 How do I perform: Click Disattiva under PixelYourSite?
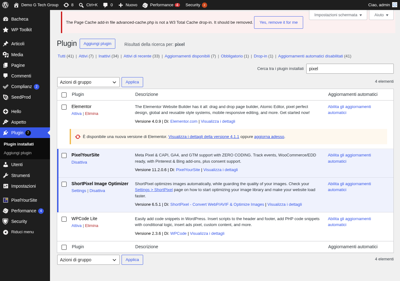[79, 162]
